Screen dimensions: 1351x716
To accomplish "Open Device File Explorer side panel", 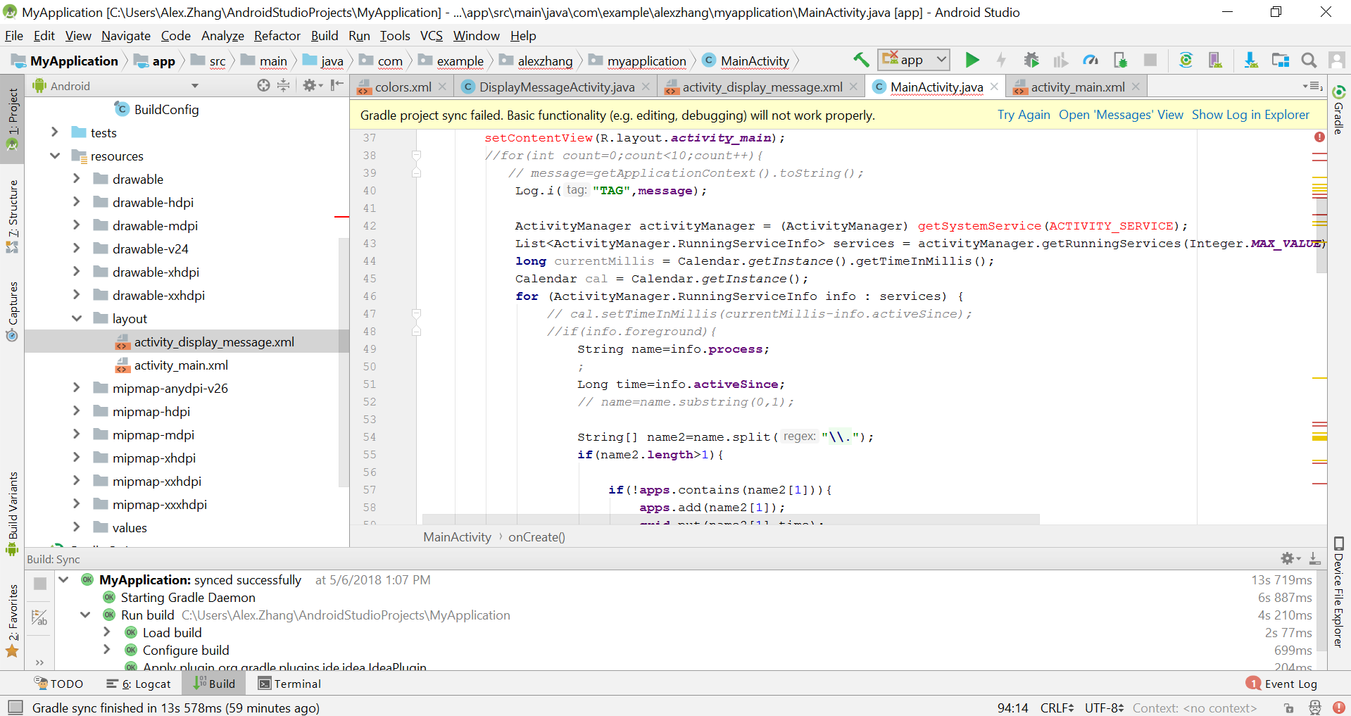I will (x=1338, y=592).
